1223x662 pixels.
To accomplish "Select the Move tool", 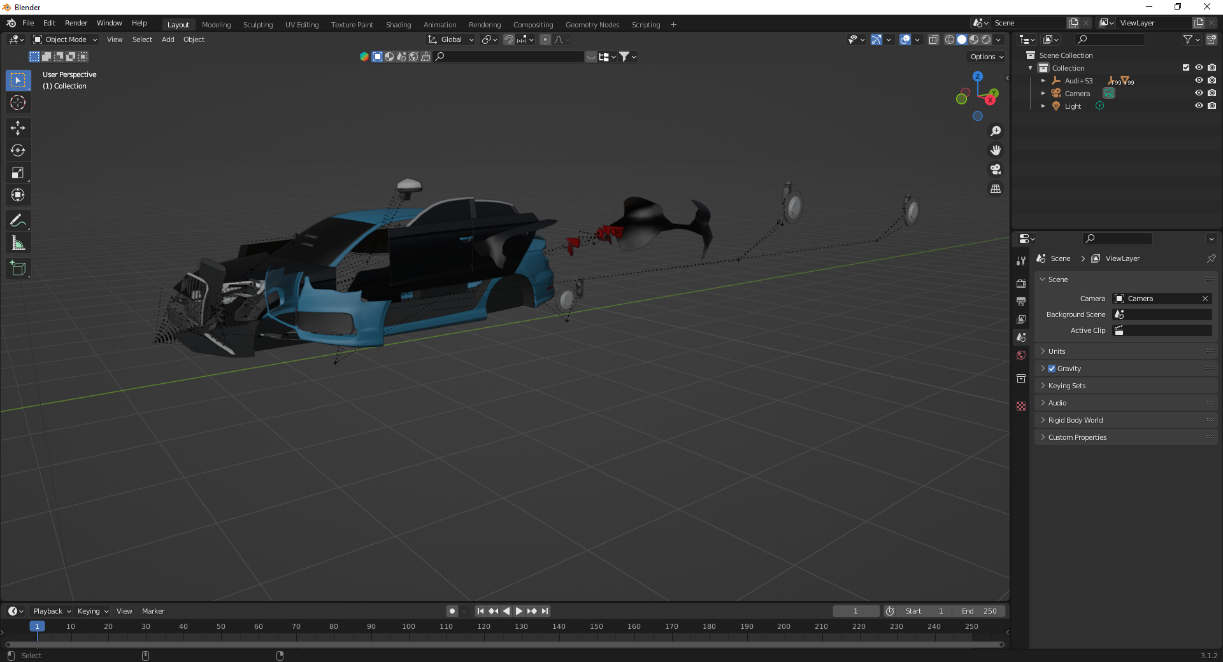I will pyautogui.click(x=18, y=128).
